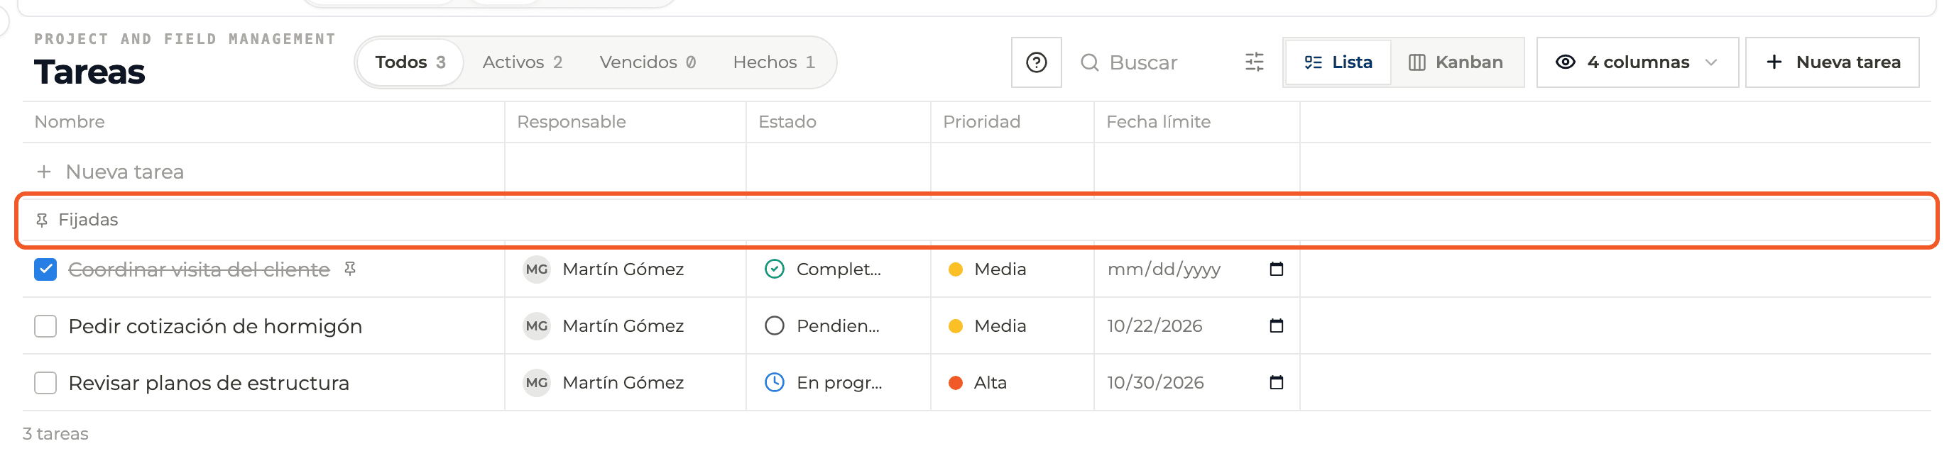Open calendar picker for date 10/30/2026
This screenshot has width=1954, height=468.
click(1277, 382)
